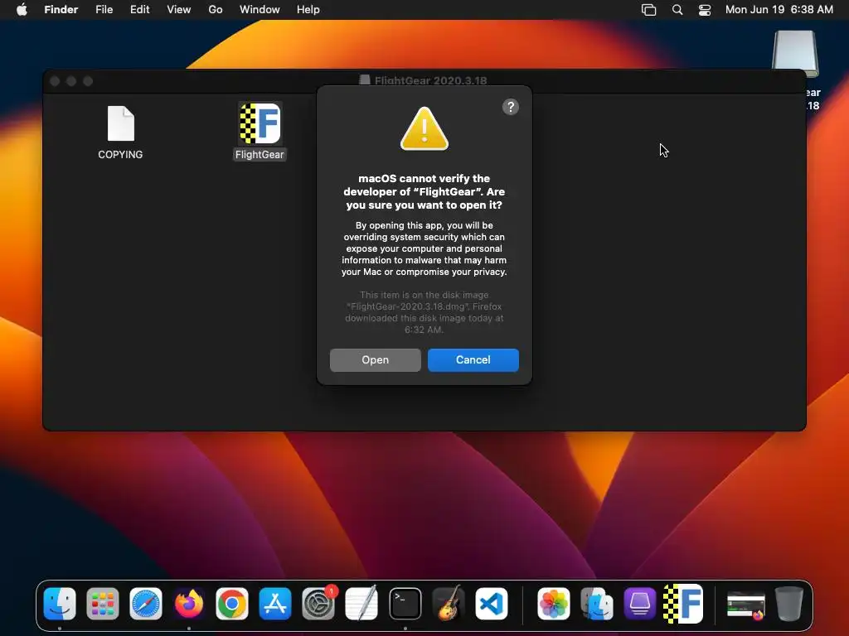Screen dimensions: 849x636
Task: Open Migration Assistant from the Dock
Action: pyautogui.click(x=597, y=604)
